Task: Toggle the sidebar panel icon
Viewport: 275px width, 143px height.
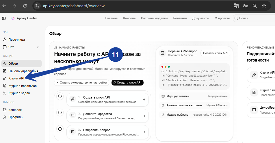Action: (x=4, y=18)
